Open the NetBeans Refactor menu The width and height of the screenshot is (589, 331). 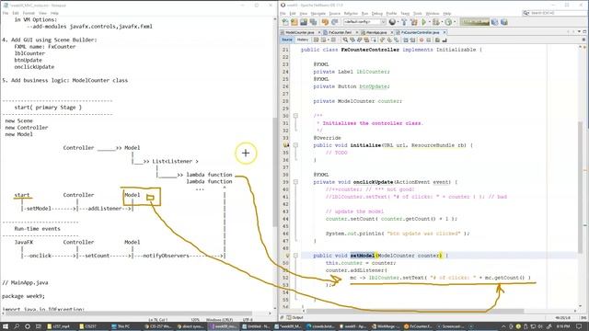pos(351,14)
